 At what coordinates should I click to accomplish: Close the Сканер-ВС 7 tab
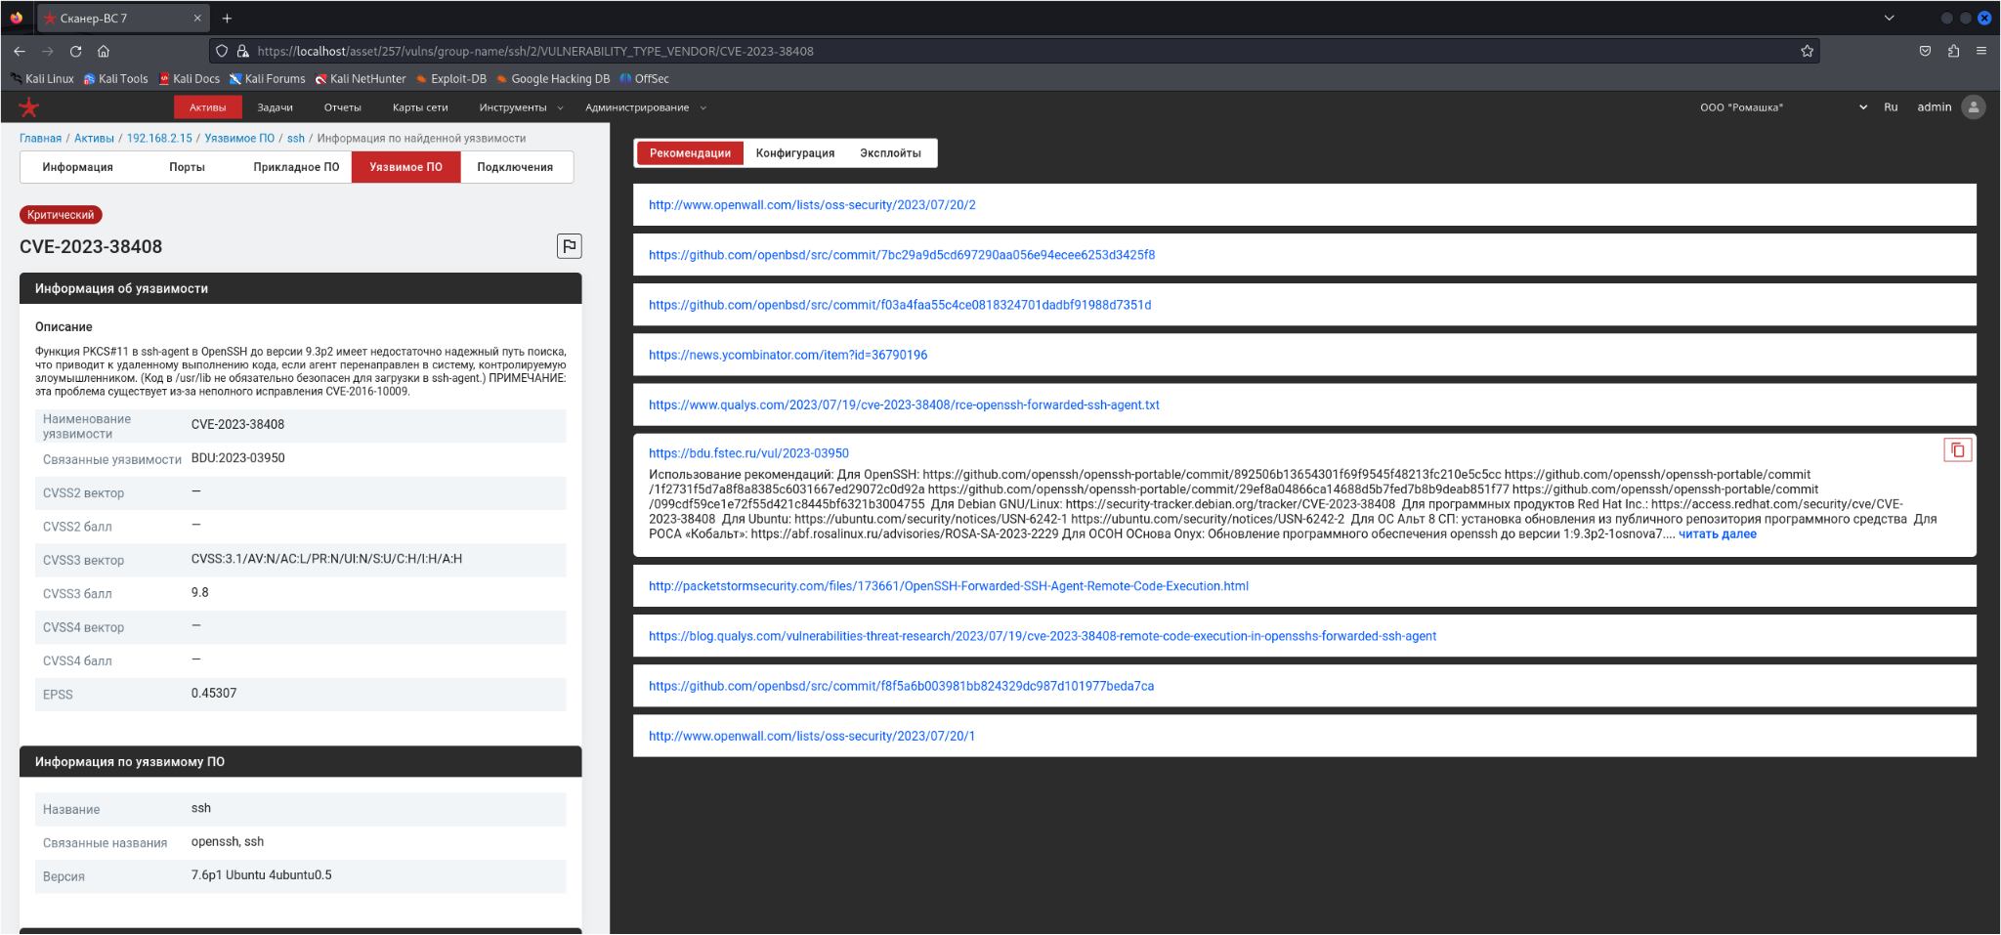point(197,18)
